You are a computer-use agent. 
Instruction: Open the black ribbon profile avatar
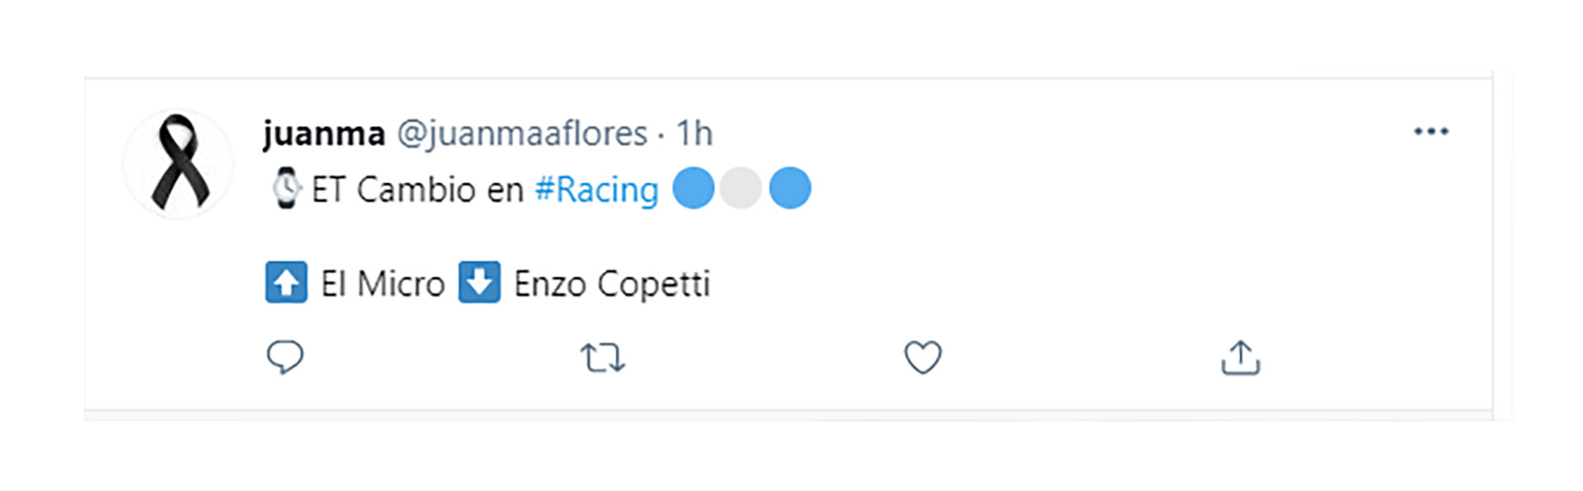point(179,163)
